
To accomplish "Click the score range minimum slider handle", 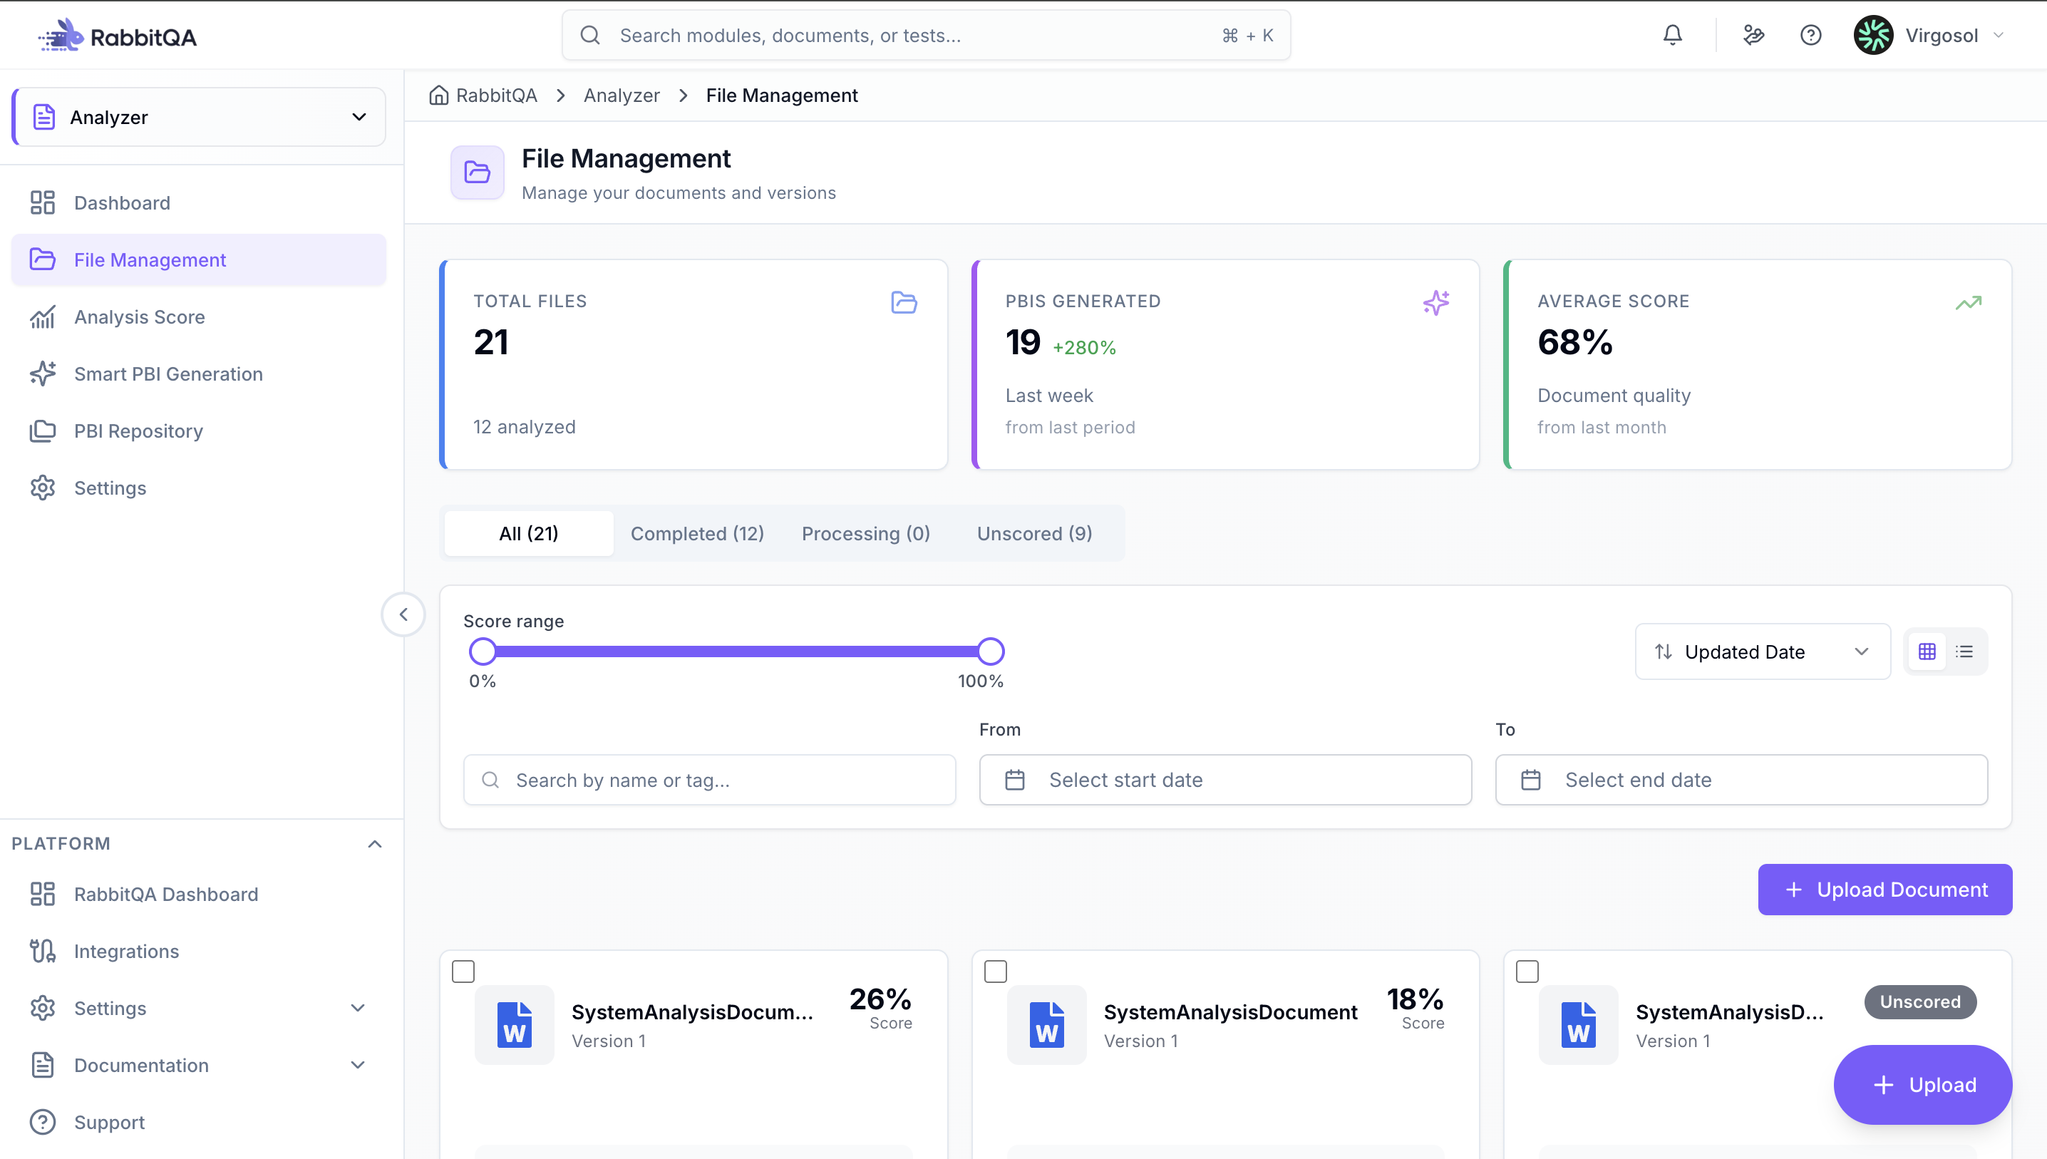I will (x=483, y=652).
